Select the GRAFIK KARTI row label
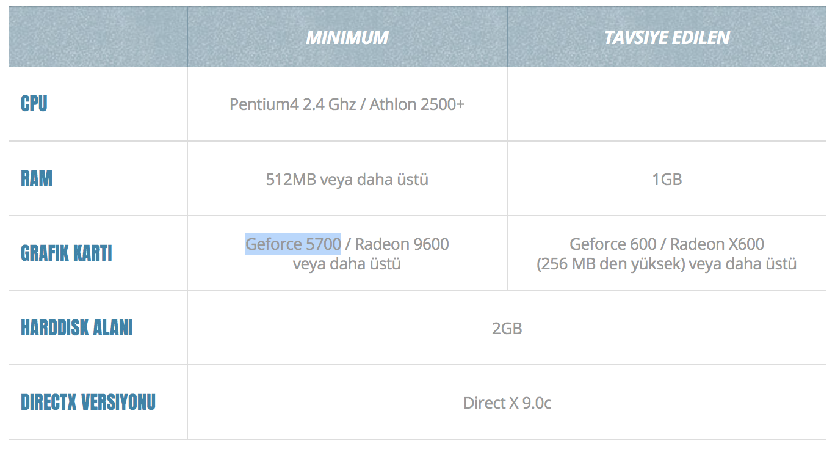This screenshot has width=835, height=452. pyautogui.click(x=67, y=253)
